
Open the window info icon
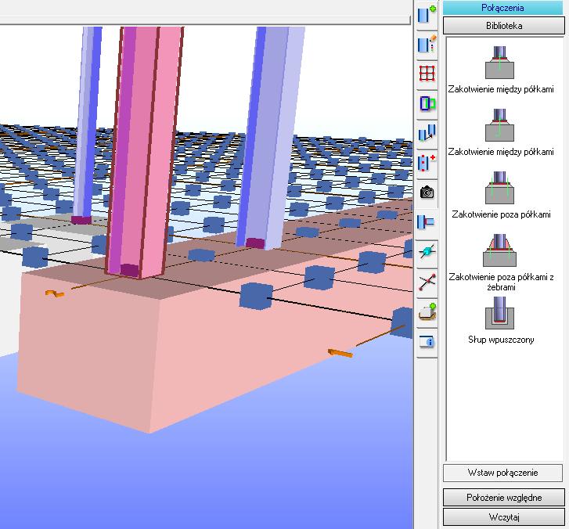[x=427, y=341]
